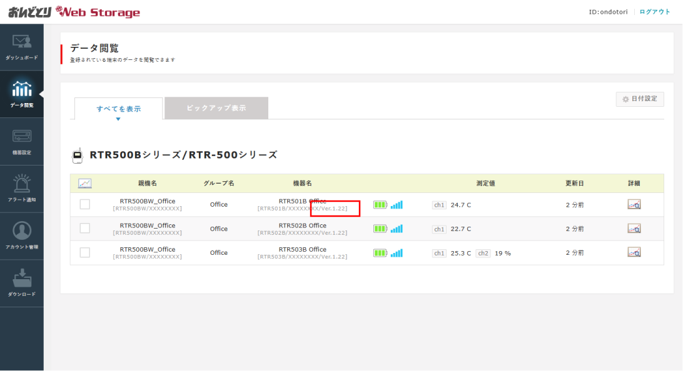
Task: Select the RTR502B Office device name
Action: [302, 225]
